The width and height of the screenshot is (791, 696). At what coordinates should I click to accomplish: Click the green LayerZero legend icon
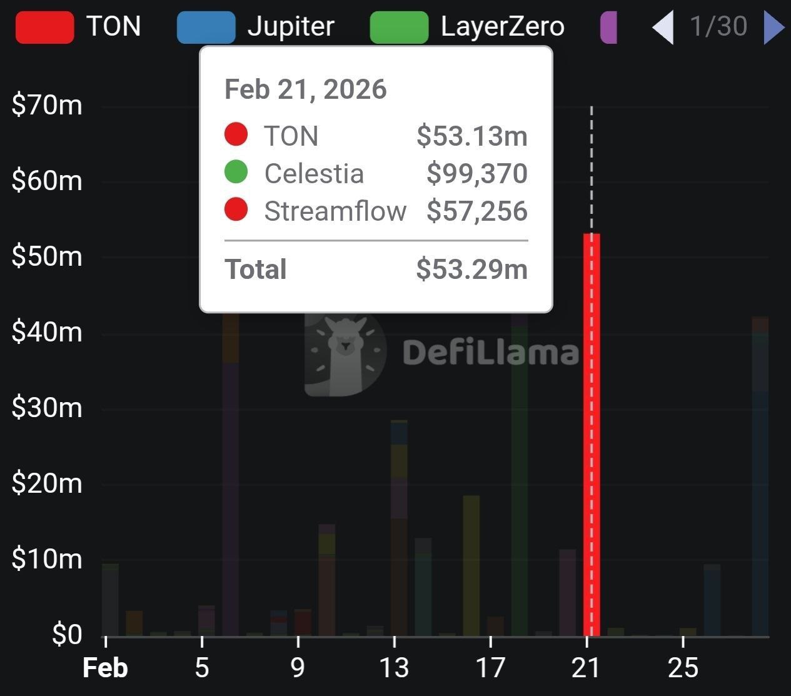point(399,28)
